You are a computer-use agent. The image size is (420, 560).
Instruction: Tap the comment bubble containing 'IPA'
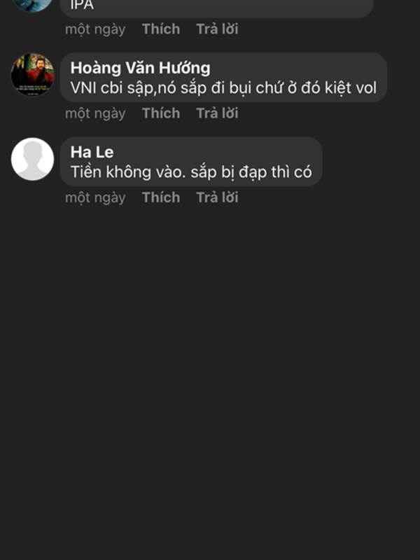tap(217, 8)
